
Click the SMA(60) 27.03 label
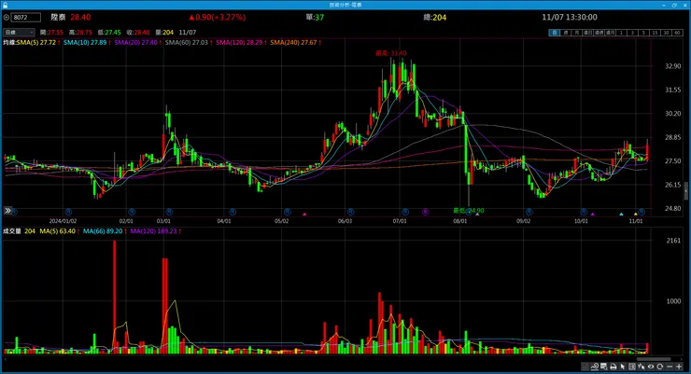[187, 42]
